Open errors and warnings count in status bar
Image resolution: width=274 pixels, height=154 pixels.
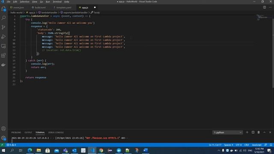11,145
